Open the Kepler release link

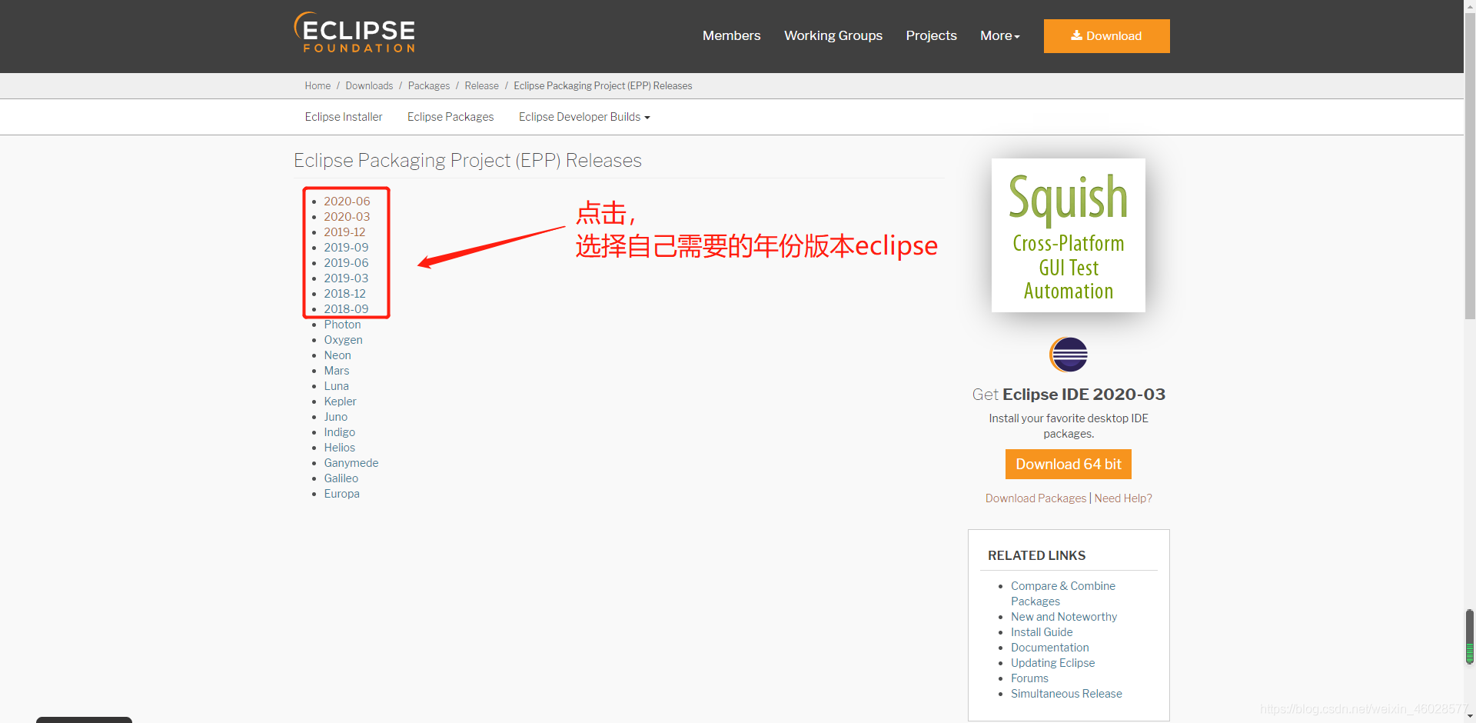tap(340, 401)
